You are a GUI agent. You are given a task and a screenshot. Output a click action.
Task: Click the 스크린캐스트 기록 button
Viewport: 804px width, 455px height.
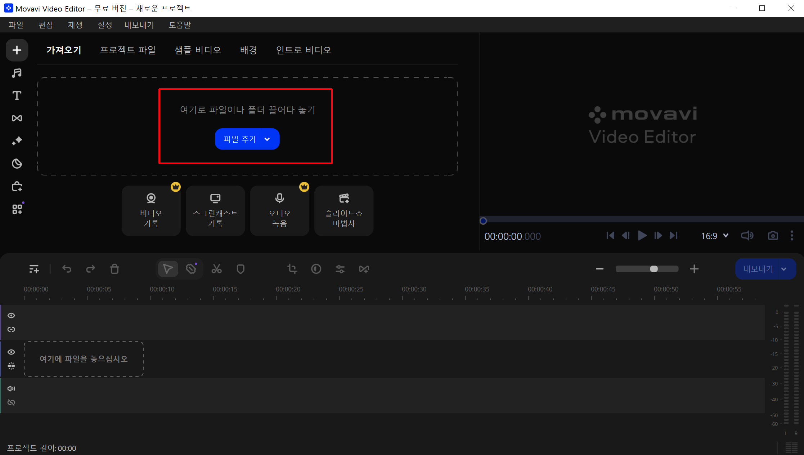click(215, 211)
